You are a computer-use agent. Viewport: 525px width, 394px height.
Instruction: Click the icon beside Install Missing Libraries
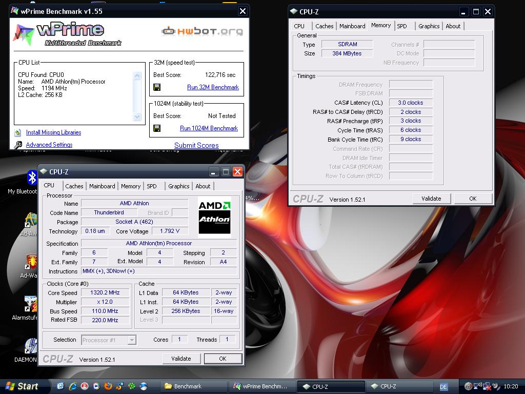click(x=18, y=133)
